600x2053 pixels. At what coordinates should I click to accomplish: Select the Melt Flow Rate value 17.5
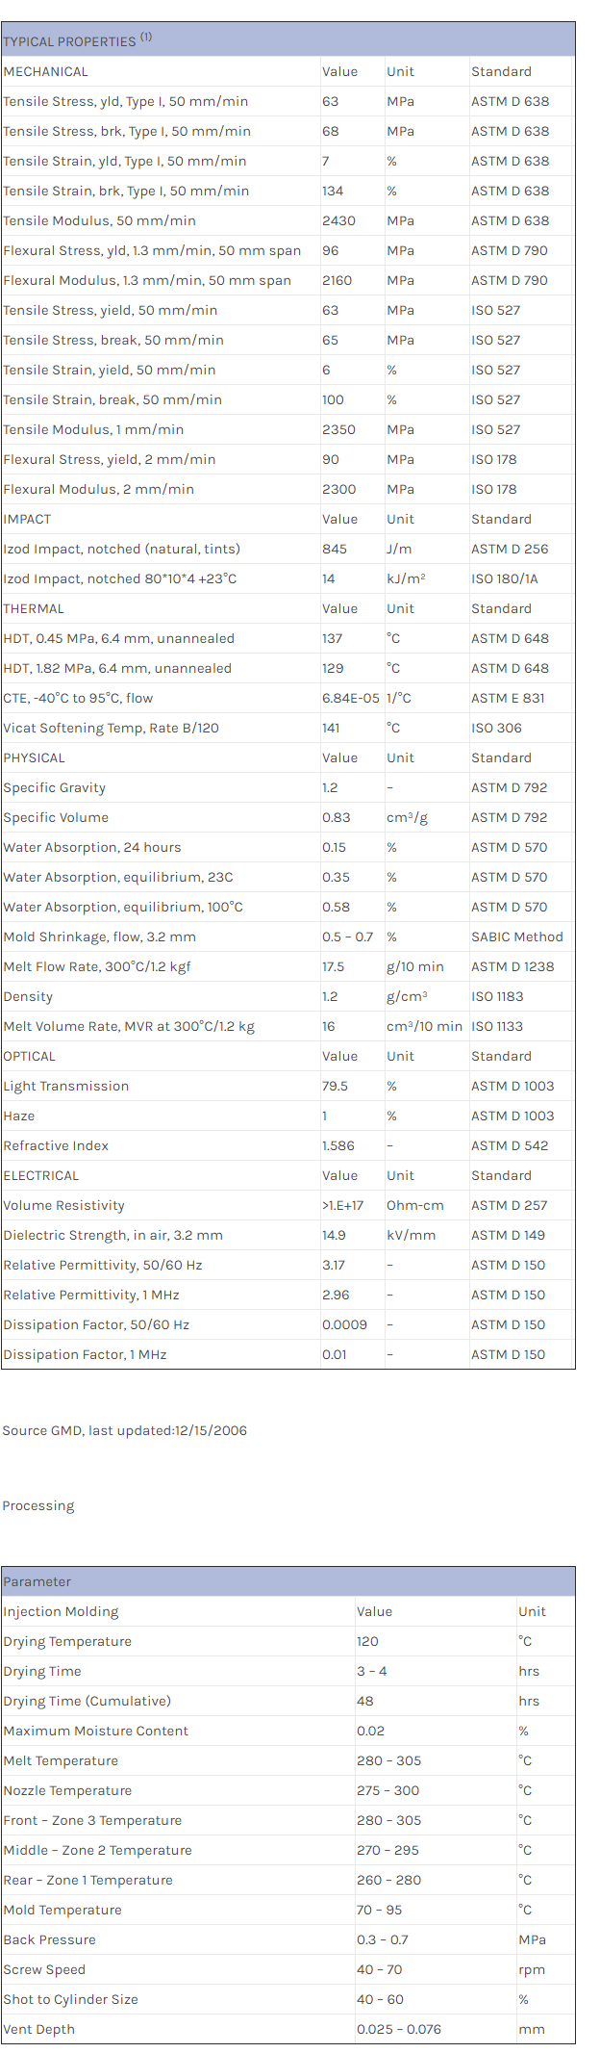coord(333,966)
